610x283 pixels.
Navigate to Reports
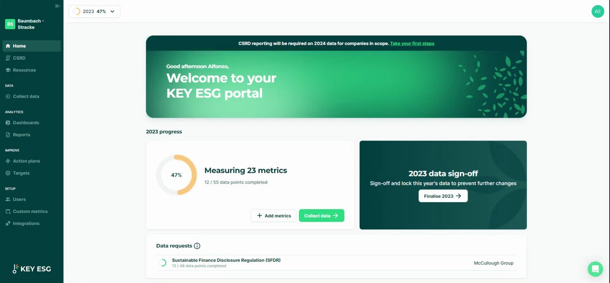(x=31, y=134)
